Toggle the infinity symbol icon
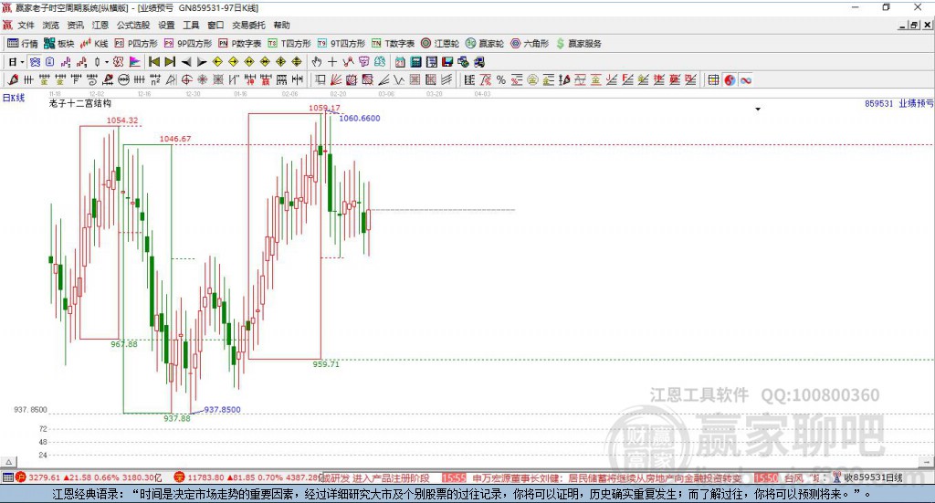 746,79
